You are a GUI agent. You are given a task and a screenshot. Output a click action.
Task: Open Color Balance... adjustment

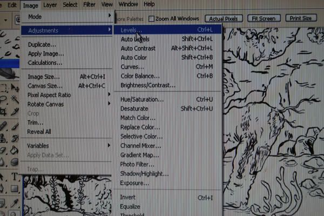[x=167, y=76]
